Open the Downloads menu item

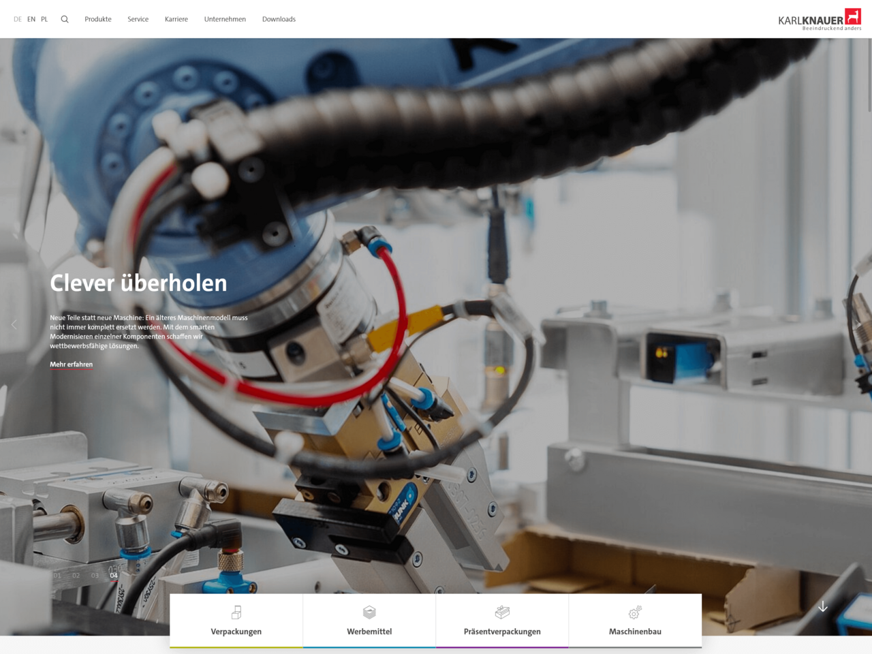279,19
